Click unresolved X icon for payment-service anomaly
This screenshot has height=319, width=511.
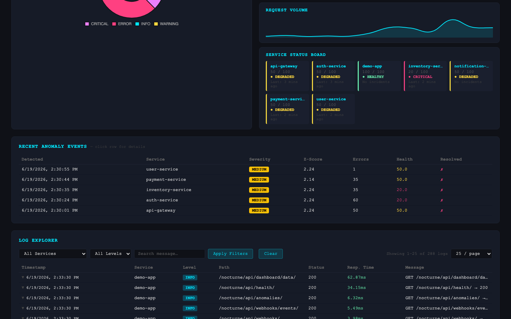442,179
